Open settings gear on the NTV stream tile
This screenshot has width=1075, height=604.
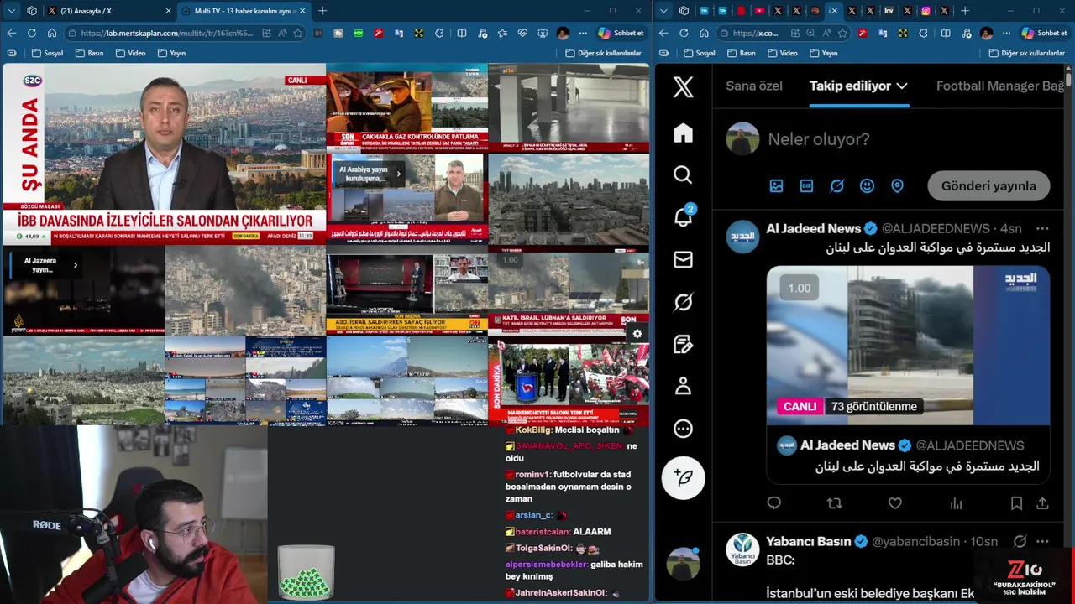point(637,334)
